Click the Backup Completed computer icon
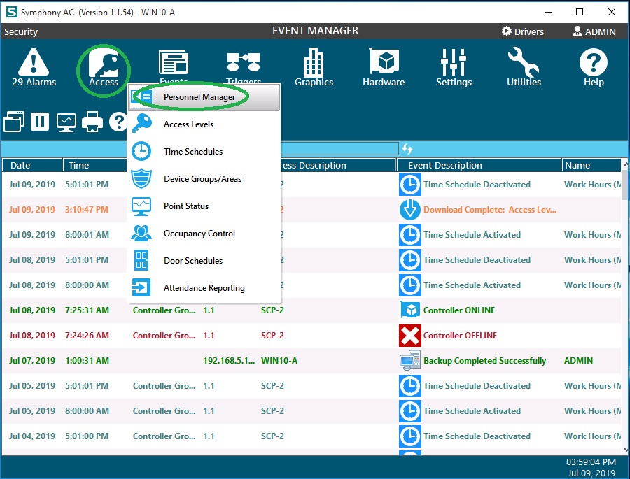Screen dimensions: 630x479 (409, 360)
